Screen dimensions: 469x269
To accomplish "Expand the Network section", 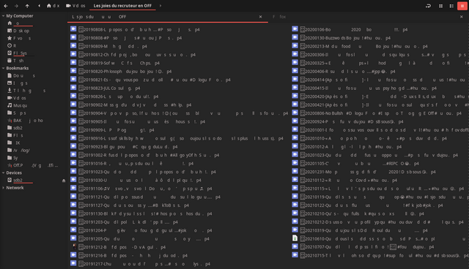I will [x=3, y=188].
